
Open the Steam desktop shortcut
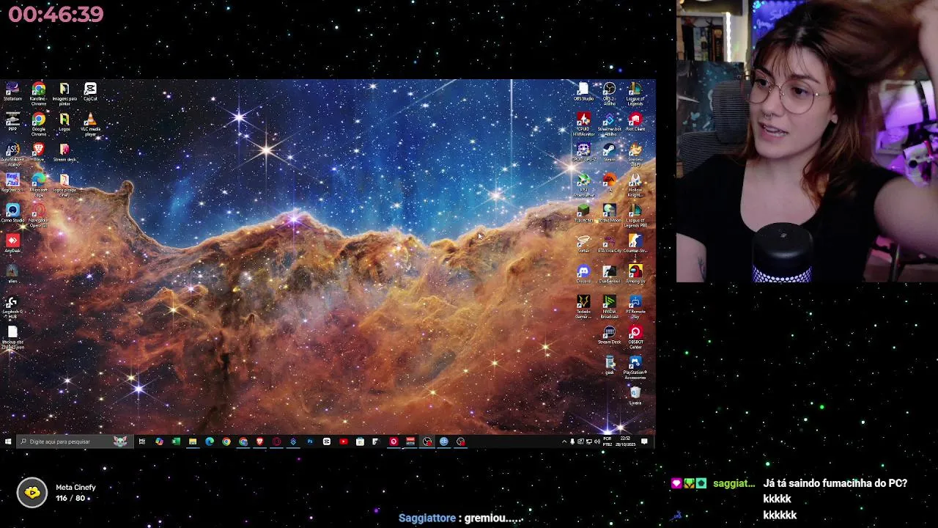coord(609,153)
